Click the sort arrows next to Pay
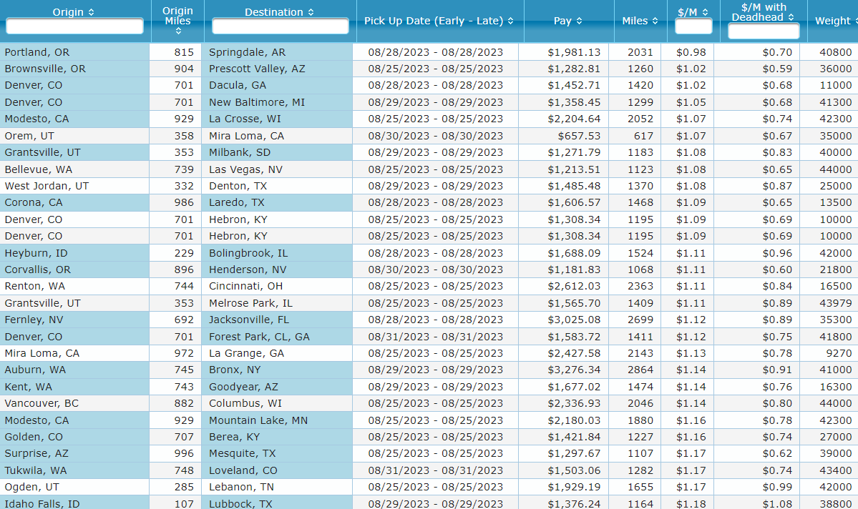Viewport: 858px width, 509px height. click(579, 21)
